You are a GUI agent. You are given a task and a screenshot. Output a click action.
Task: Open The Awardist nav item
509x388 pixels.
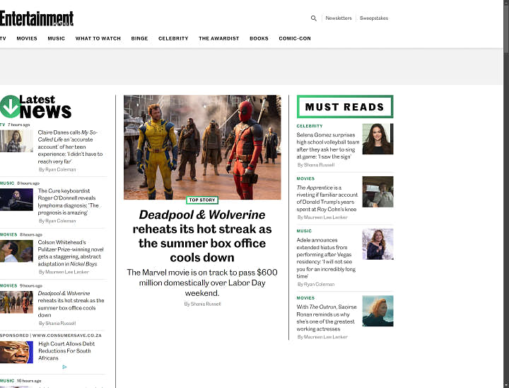[x=218, y=38]
